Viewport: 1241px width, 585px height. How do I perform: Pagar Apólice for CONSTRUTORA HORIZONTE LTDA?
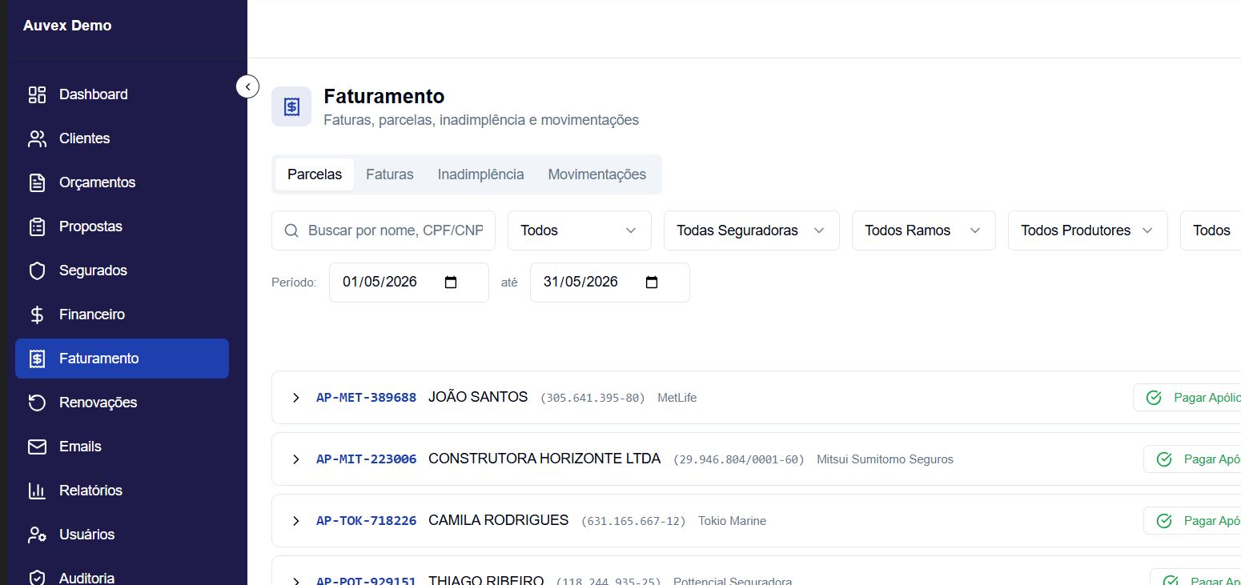click(1192, 459)
